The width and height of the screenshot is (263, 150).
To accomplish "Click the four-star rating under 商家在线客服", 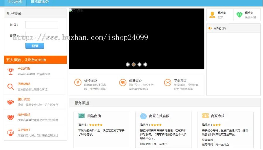I will click(156, 125).
